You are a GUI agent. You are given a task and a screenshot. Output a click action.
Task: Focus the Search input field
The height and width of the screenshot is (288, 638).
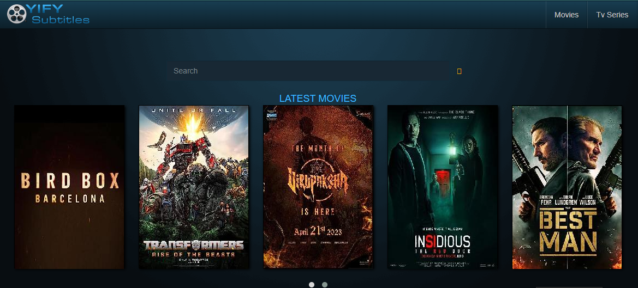[x=311, y=71]
